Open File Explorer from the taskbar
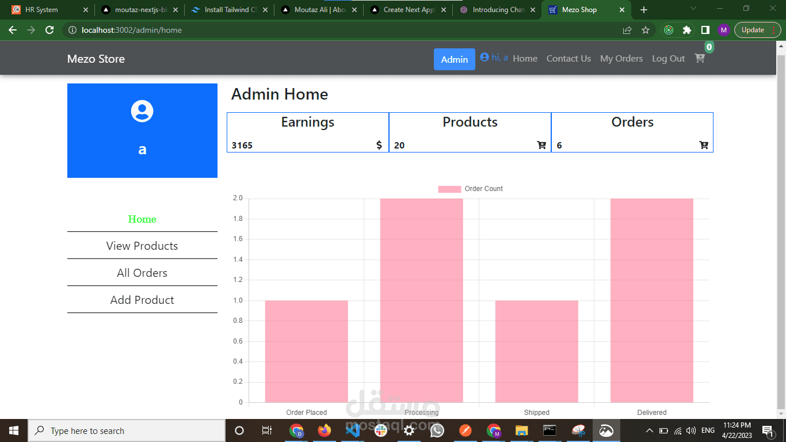786x442 pixels. 522,430
